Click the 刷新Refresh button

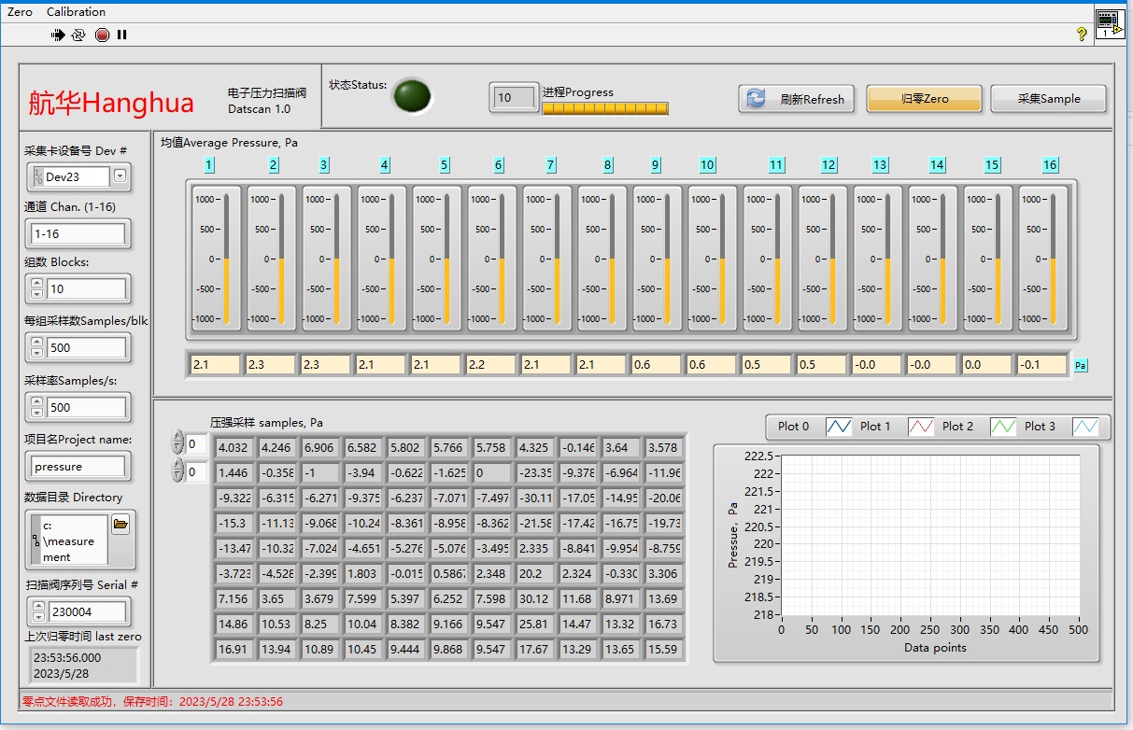[x=797, y=99]
